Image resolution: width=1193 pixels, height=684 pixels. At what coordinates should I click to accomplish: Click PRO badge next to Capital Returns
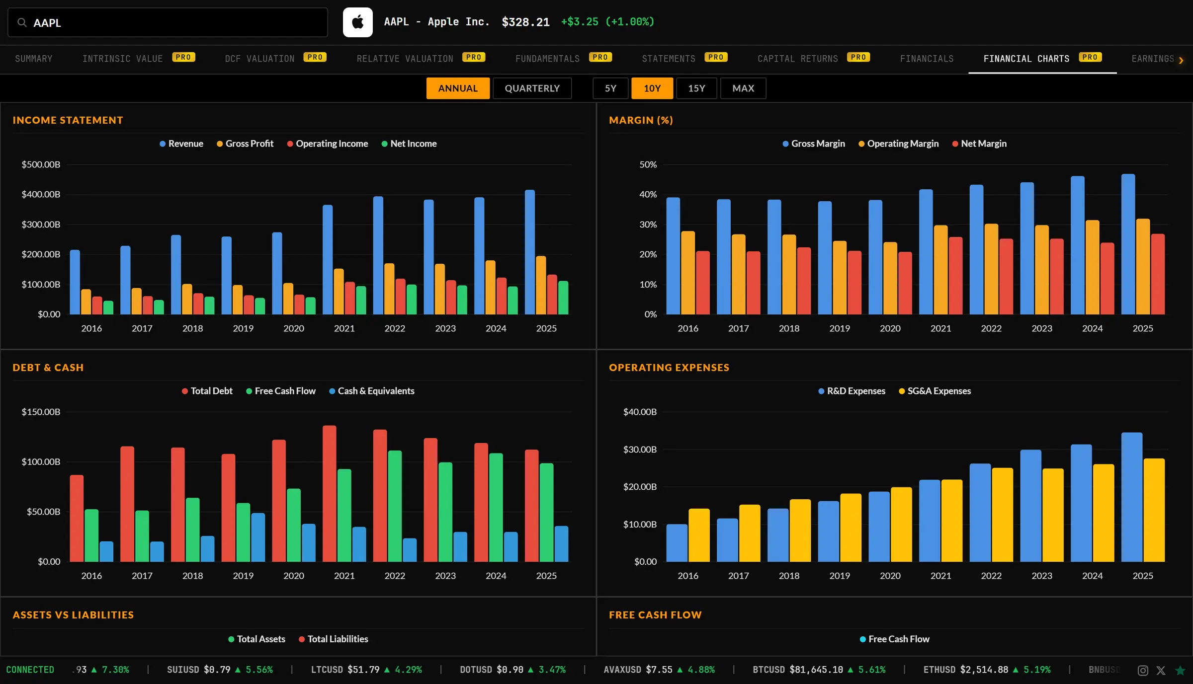pos(858,57)
